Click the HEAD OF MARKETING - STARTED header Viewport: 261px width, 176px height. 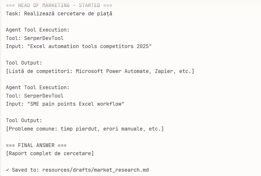pos(59,5)
